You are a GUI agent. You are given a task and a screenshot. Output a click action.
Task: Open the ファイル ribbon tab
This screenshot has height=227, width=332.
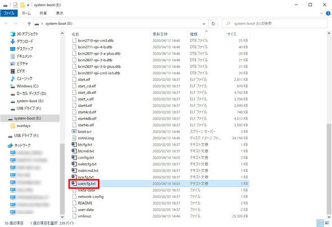coord(8,13)
